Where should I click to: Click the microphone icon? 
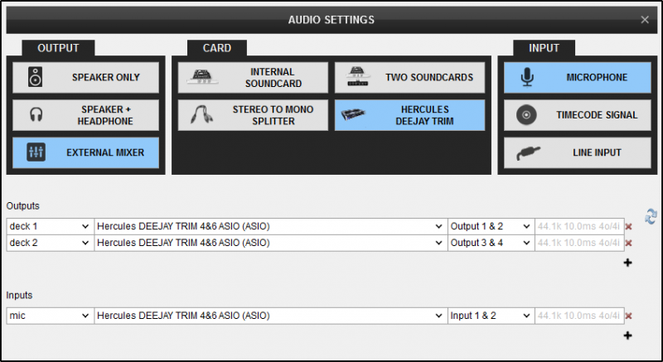pos(527,77)
